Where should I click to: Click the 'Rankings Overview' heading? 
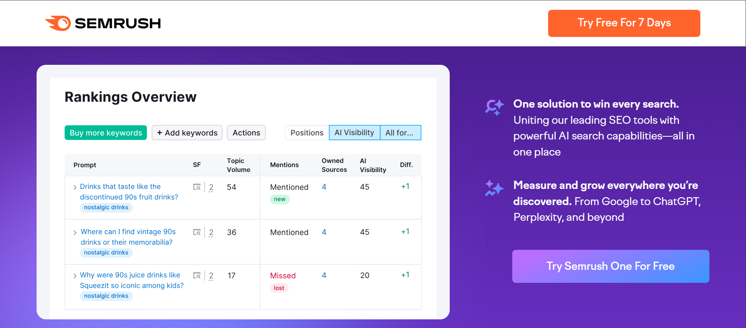point(131,97)
